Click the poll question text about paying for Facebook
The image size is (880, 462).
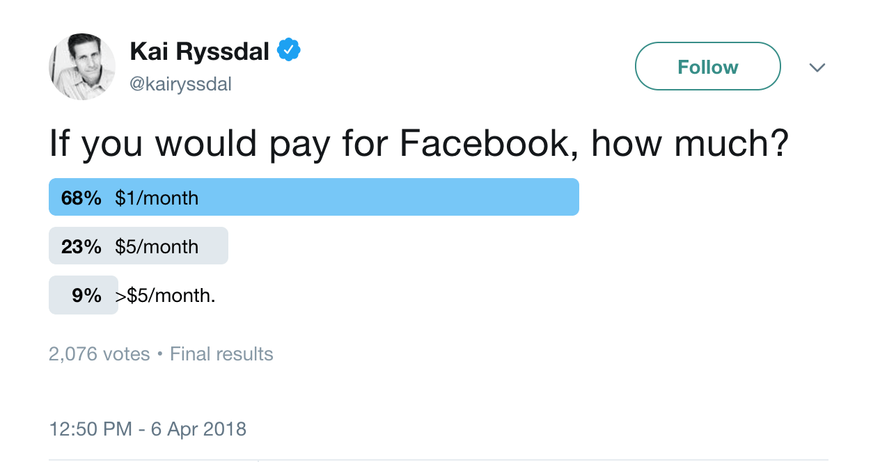[x=419, y=143]
